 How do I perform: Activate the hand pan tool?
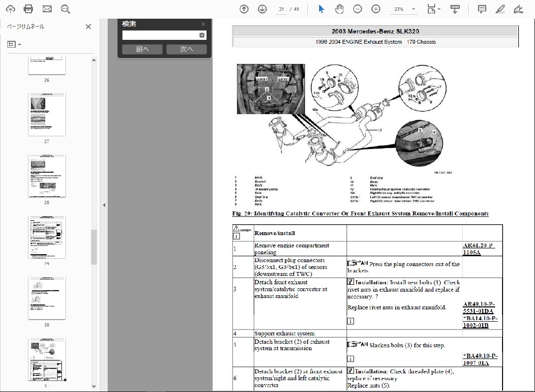pyautogui.click(x=339, y=9)
